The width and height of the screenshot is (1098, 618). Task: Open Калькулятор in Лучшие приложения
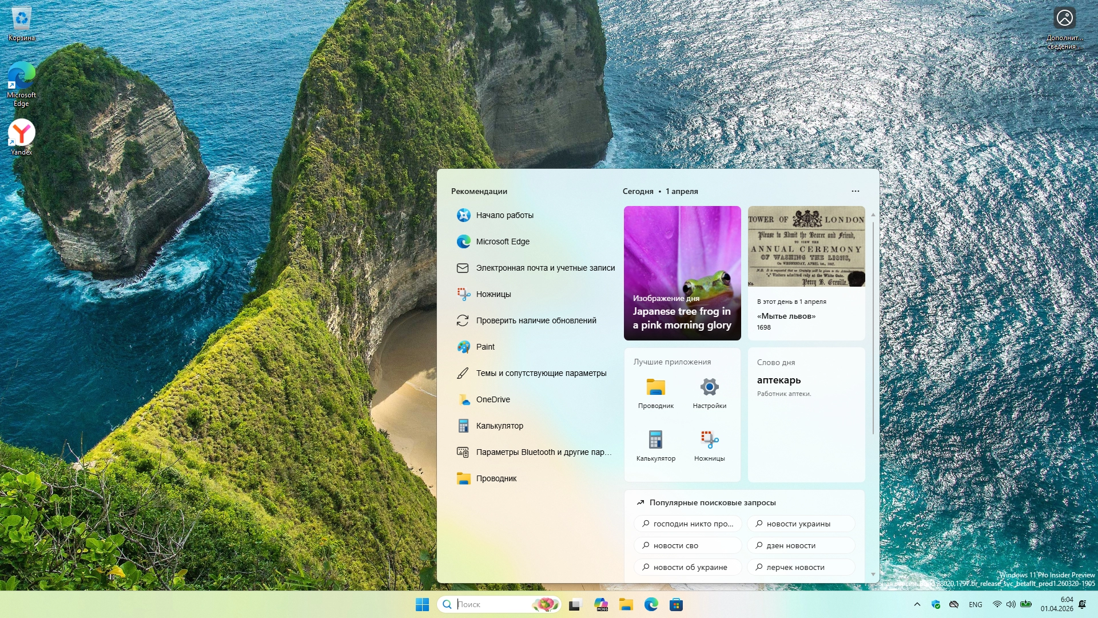pyautogui.click(x=655, y=445)
